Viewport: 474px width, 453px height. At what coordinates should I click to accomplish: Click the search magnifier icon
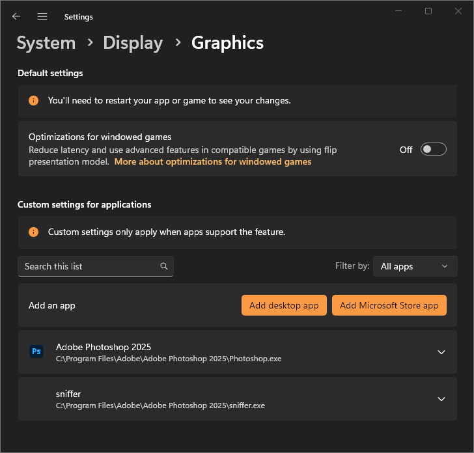click(164, 266)
